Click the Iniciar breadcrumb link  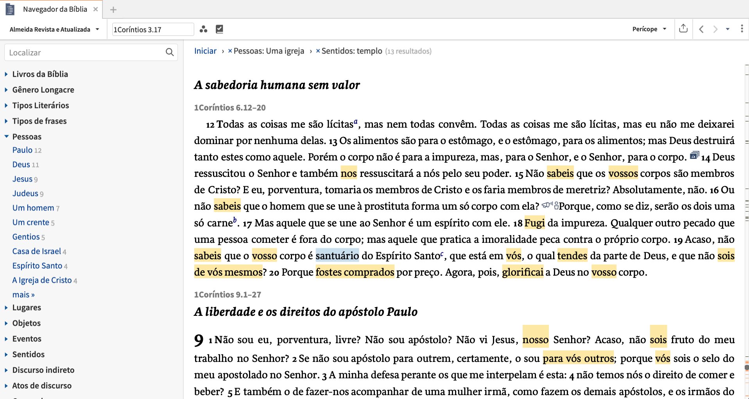point(205,51)
